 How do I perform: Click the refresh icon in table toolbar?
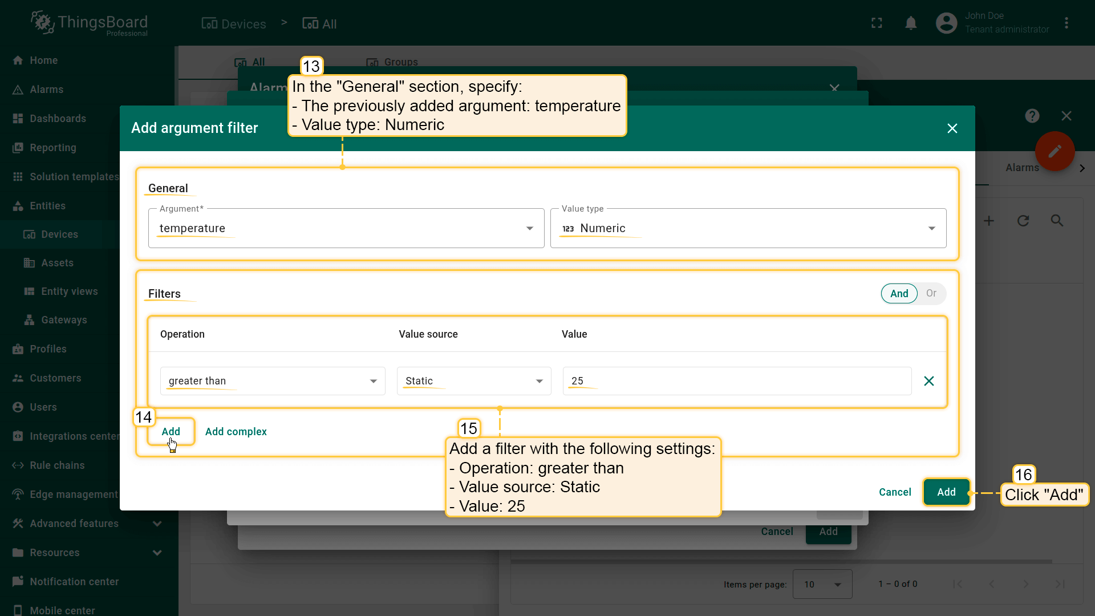pos(1023,221)
